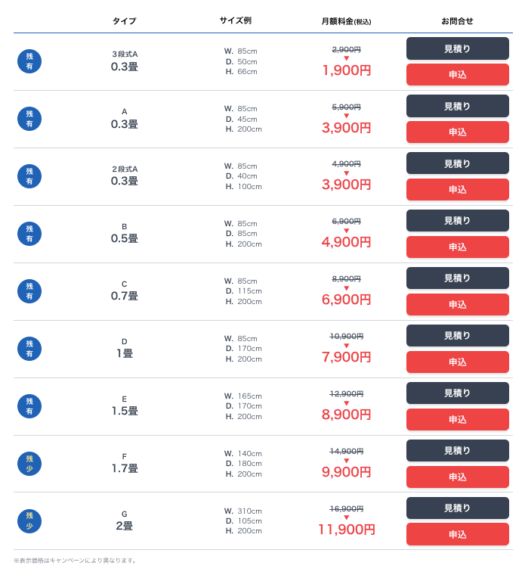Click the 残有 badge for type C 0.7畳
The height and width of the screenshot is (581, 525).
coord(29,291)
